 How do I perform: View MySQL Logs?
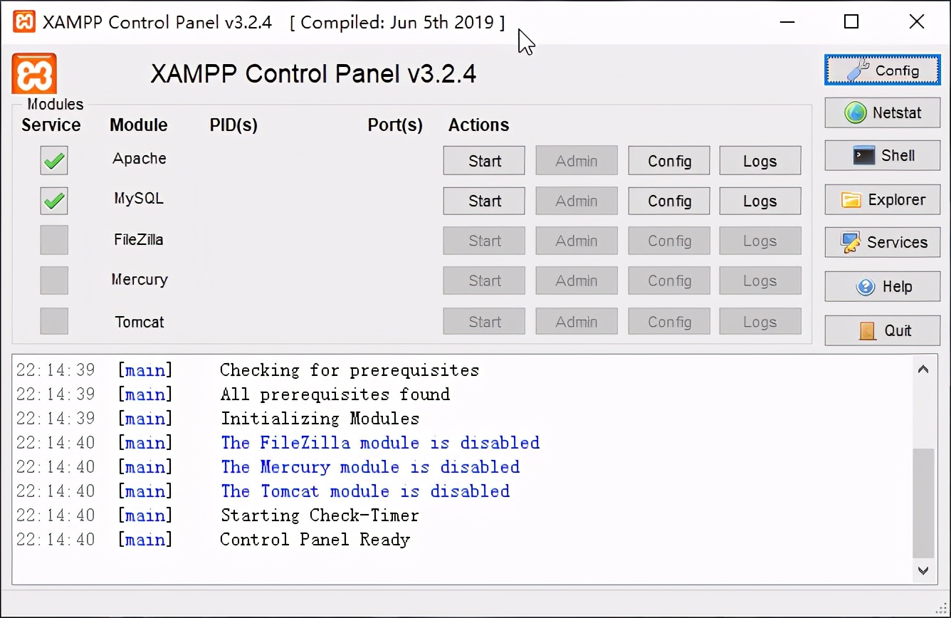[x=760, y=201]
